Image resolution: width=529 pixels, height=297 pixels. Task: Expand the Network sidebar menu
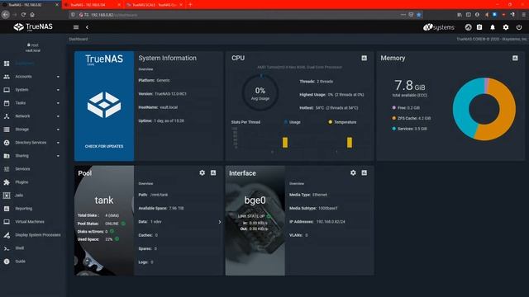click(33, 115)
